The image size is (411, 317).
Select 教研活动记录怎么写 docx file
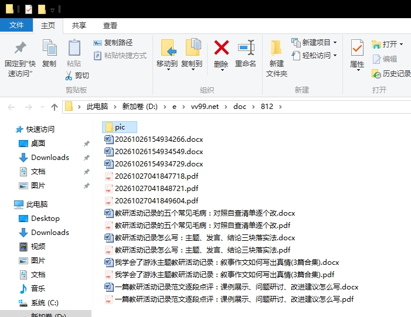coord(200,238)
